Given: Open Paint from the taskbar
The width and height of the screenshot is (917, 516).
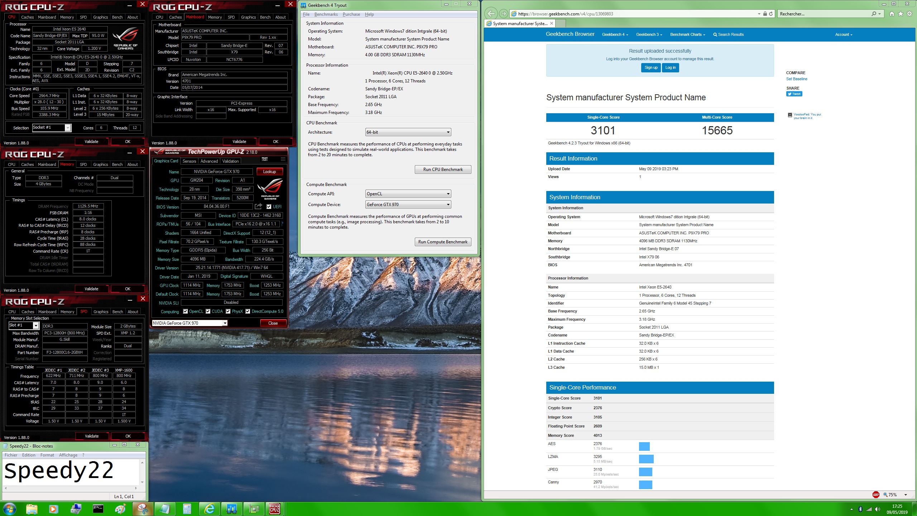Looking at the screenshot, I should 120,509.
